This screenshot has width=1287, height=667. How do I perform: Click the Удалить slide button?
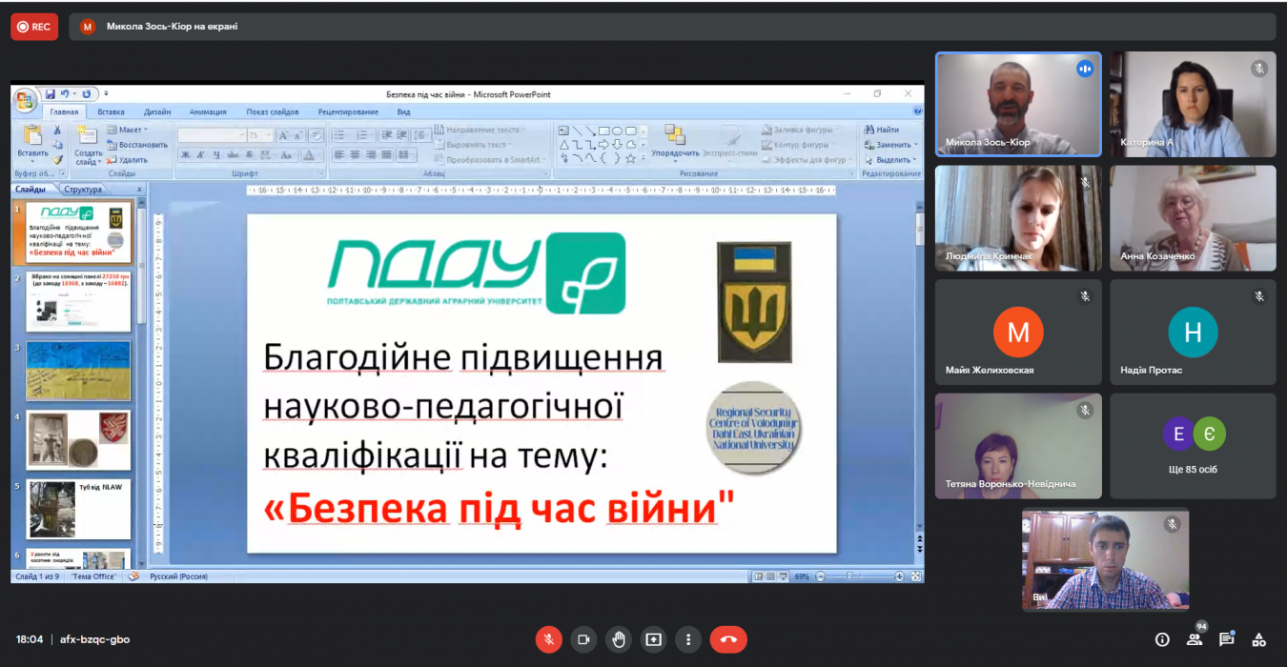tap(128, 160)
